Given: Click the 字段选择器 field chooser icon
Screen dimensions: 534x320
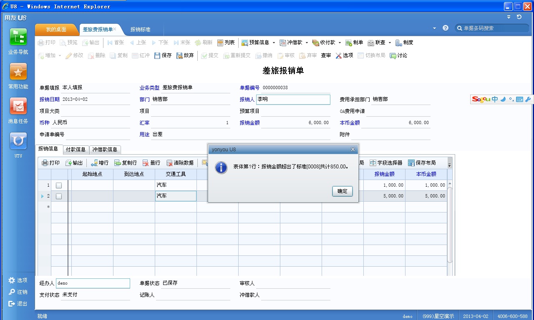Looking at the screenshot, I should click(373, 163).
